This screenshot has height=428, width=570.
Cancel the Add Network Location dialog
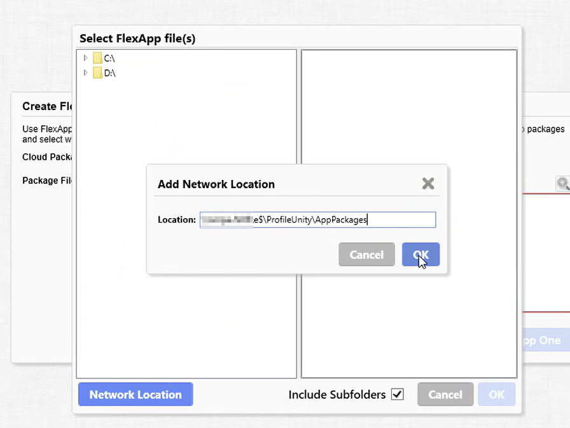click(366, 254)
